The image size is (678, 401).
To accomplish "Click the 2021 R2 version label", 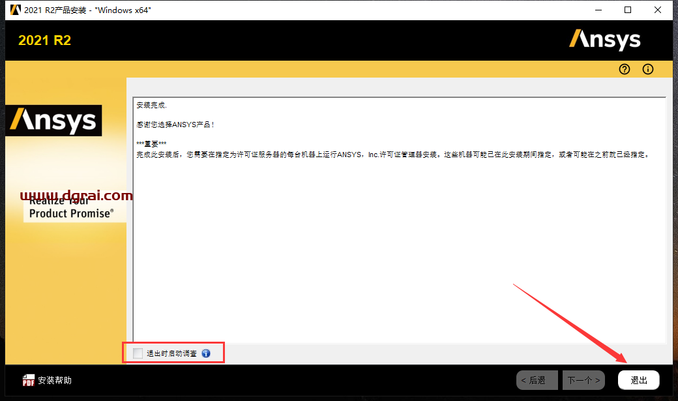I will tap(44, 40).
